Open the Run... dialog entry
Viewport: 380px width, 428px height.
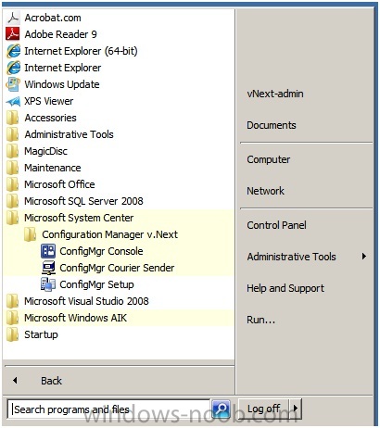click(x=260, y=320)
